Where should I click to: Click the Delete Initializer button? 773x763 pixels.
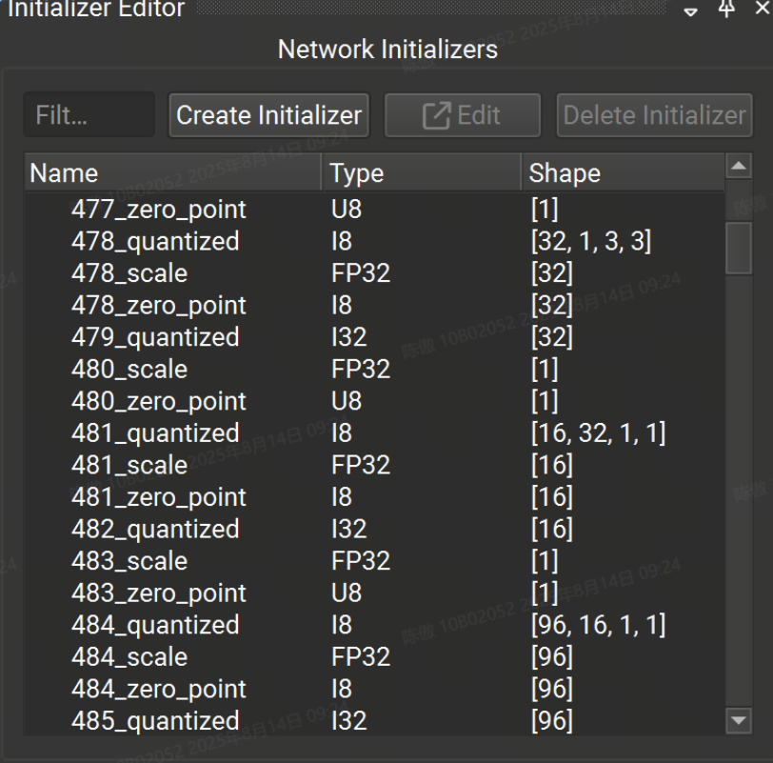click(654, 115)
